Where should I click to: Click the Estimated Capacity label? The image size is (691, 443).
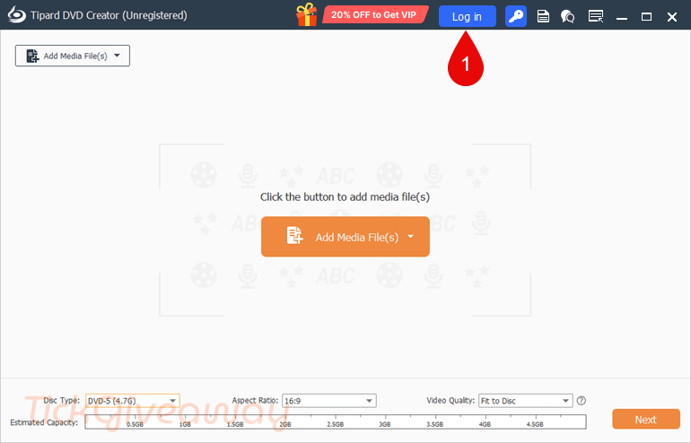[x=44, y=422]
